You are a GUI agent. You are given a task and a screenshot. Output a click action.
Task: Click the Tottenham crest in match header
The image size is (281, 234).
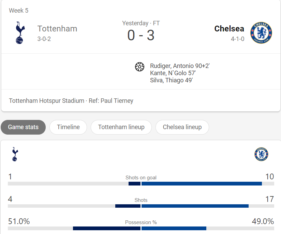tap(20, 33)
